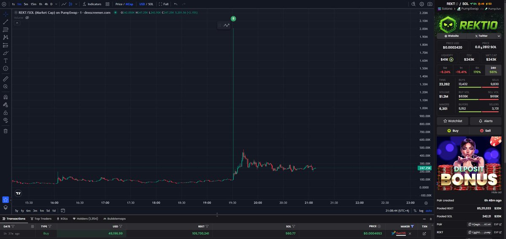The width and height of the screenshot is (506, 239).
Task: Switch chart to MCap mode
Action: tap(129, 4)
